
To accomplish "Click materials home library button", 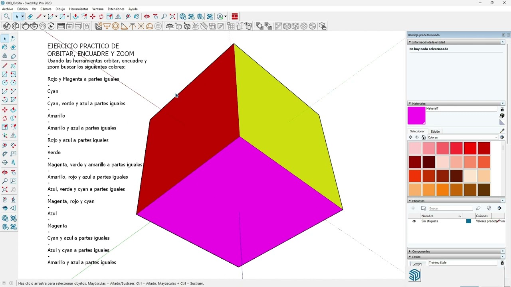I will (x=424, y=138).
